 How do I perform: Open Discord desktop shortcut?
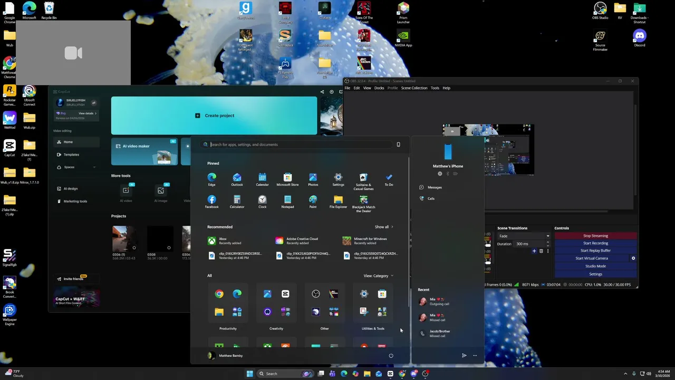coord(640,39)
